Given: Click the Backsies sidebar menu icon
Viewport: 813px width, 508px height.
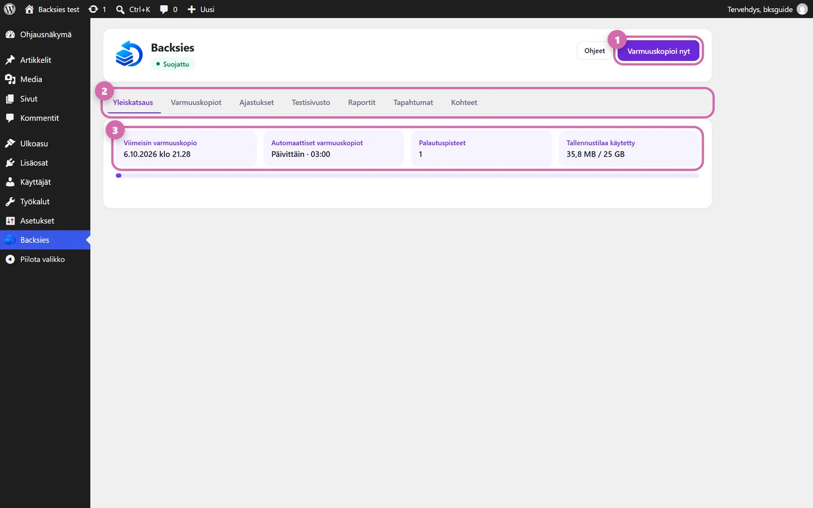Looking at the screenshot, I should (10, 240).
